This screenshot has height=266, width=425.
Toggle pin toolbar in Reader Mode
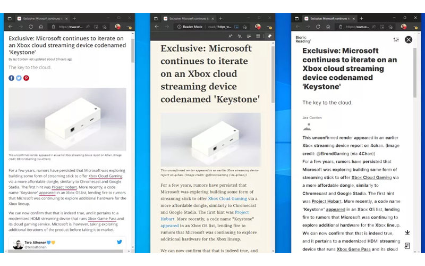(269, 36)
